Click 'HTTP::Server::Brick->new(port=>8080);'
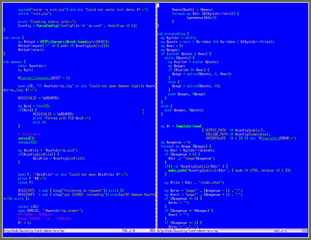The image size is (311, 240). (75, 42)
